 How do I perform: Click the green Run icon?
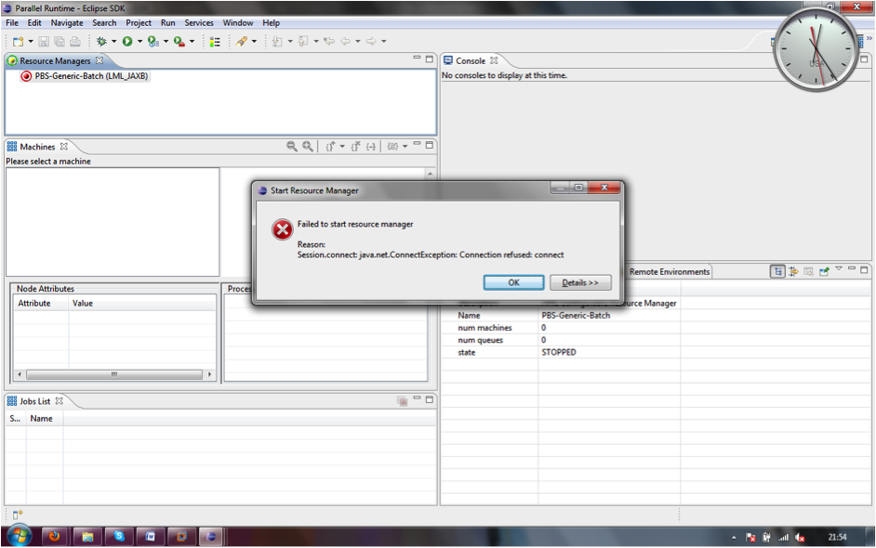pos(127,41)
